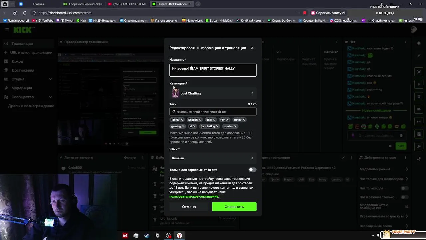Switch to Сопрано 1 Сезон tab
Viewport: 426px width, 240px height.
tap(83, 4)
